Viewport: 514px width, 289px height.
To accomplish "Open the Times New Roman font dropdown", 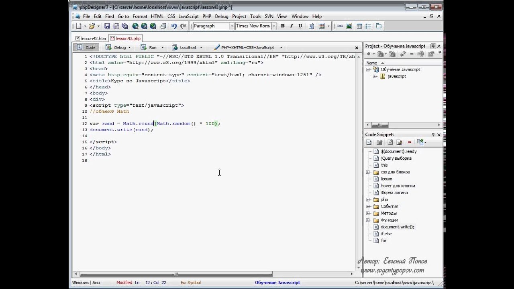I will point(274,26).
